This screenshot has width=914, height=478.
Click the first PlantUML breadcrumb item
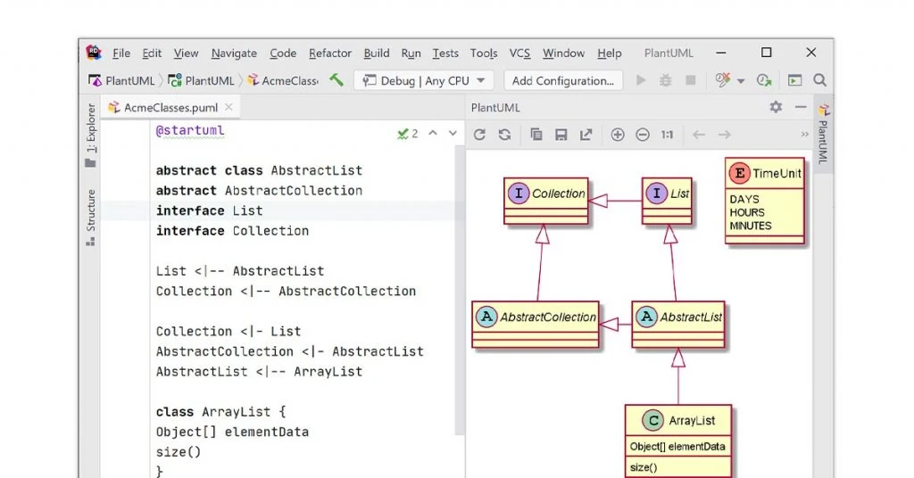(x=121, y=80)
